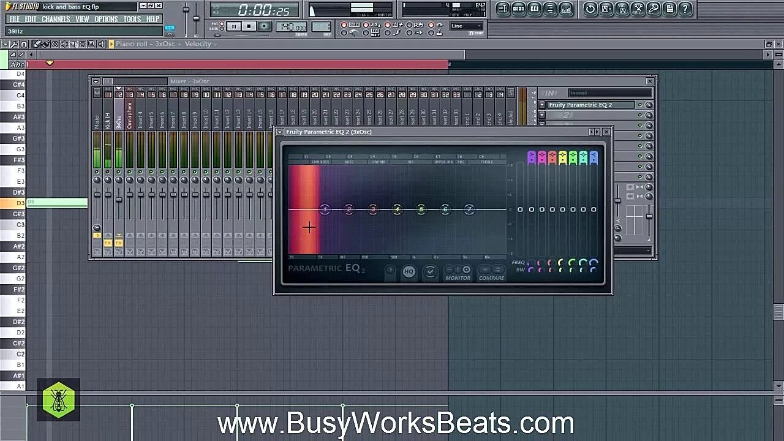784x441 pixels.
Task: Toggle the HQ button in Parametric EQ 2
Action: click(409, 271)
